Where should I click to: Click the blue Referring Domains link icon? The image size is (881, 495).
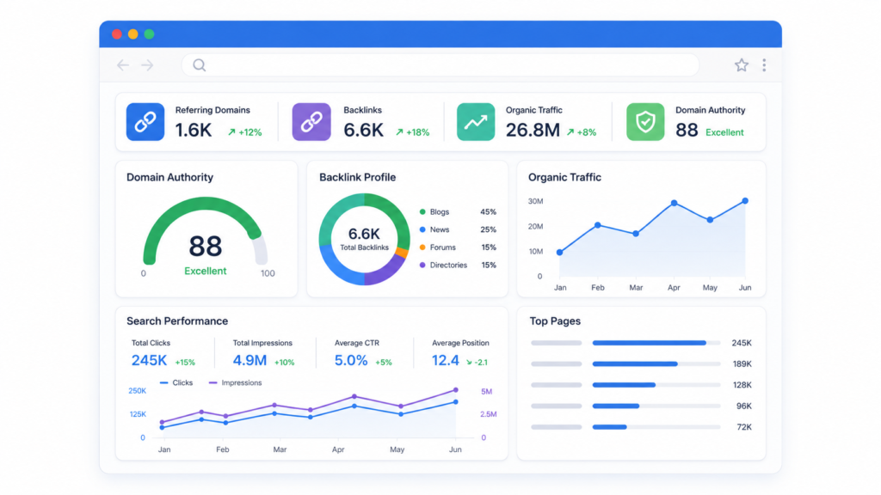pos(145,122)
